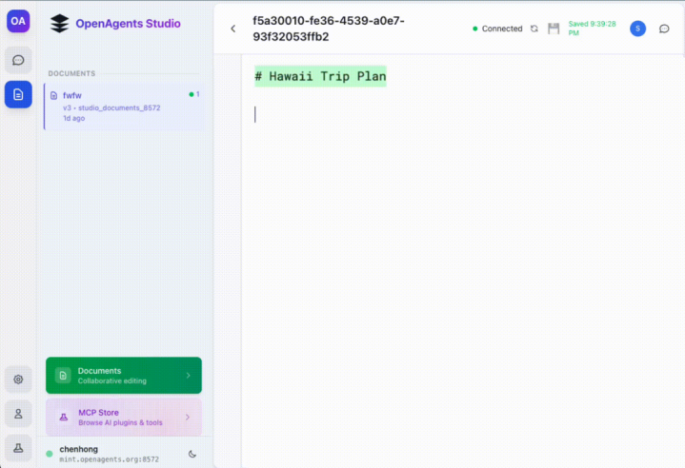Open the comments speech bubble icon
Screen dimensions: 685x468
click(x=664, y=29)
